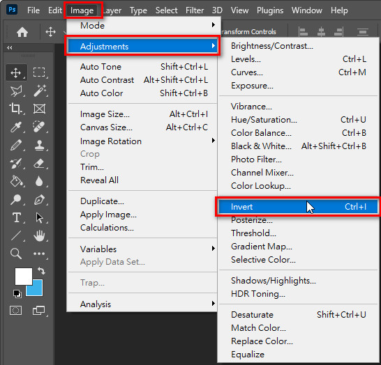The image size is (381, 365).
Task: Click the white foreground color swatch
Action: coord(23,277)
